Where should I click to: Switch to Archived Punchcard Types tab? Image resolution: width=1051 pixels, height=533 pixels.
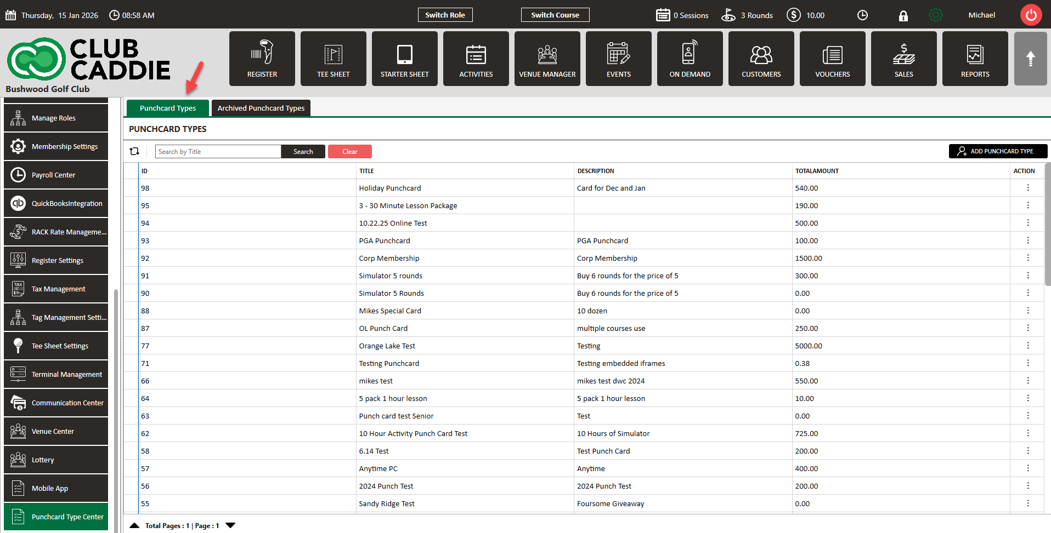(x=261, y=108)
